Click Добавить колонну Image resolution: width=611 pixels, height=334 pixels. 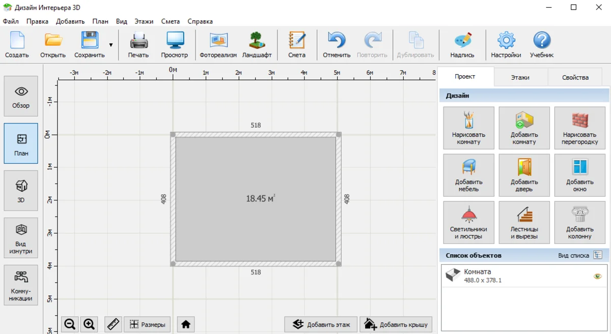coord(580,222)
